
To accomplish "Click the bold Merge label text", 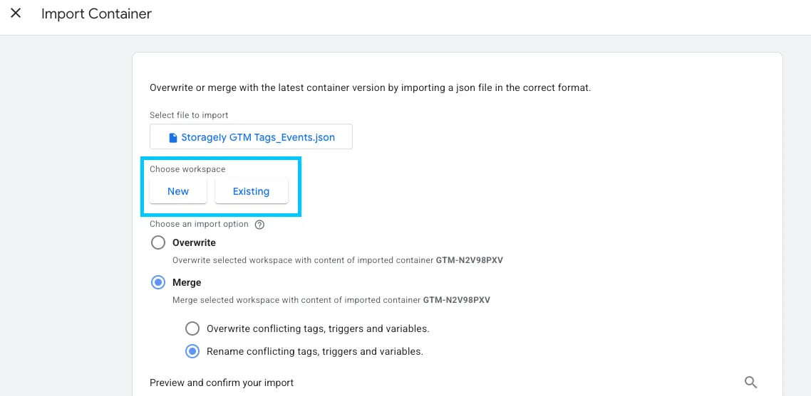I will coord(187,282).
